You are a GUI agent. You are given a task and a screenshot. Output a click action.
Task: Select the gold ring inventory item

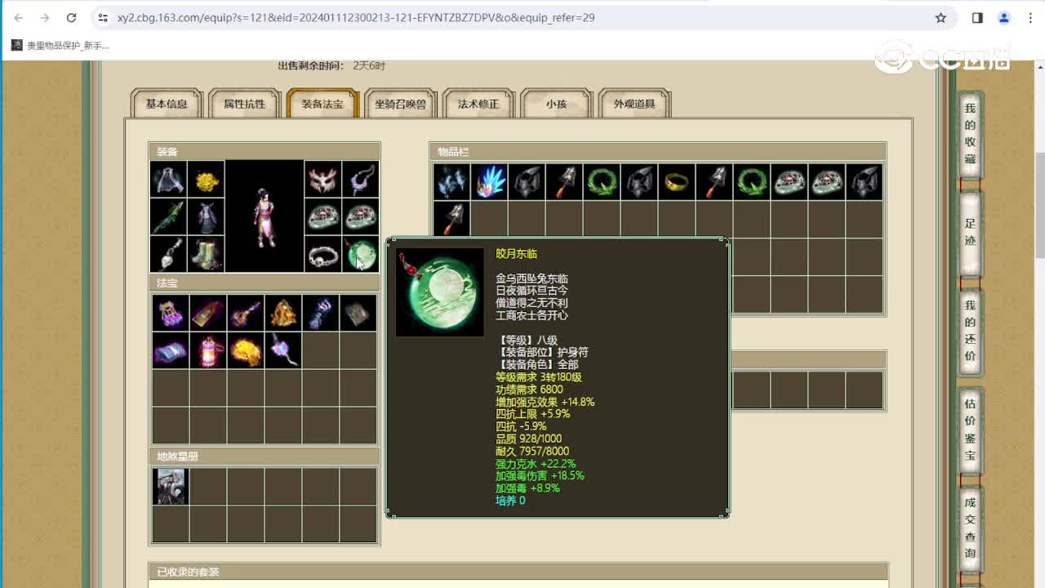677,182
